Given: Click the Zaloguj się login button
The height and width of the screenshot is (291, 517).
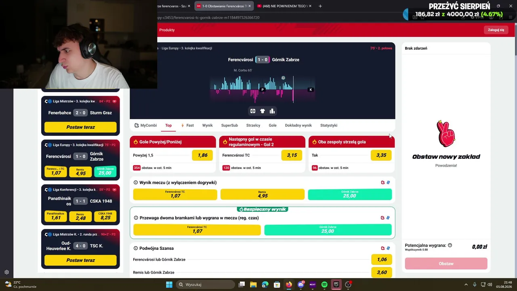Looking at the screenshot, I should tap(496, 30).
